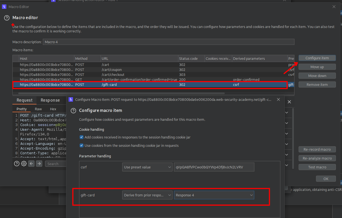Open request viewer settings gear
Screen dimensions: 342x218
tap(24, 164)
